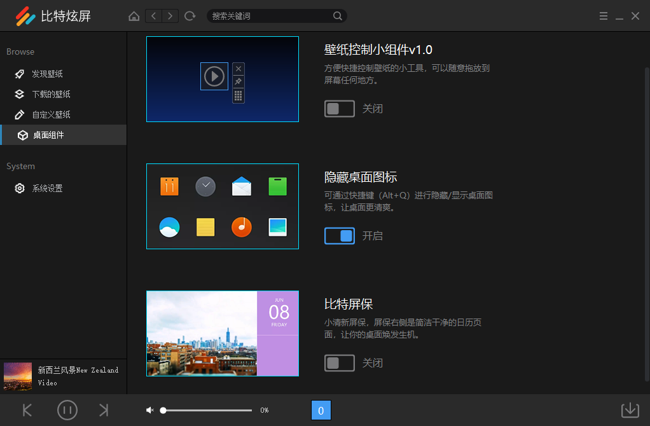
Task: Click the vertical scrollbar
Action: coord(647,224)
